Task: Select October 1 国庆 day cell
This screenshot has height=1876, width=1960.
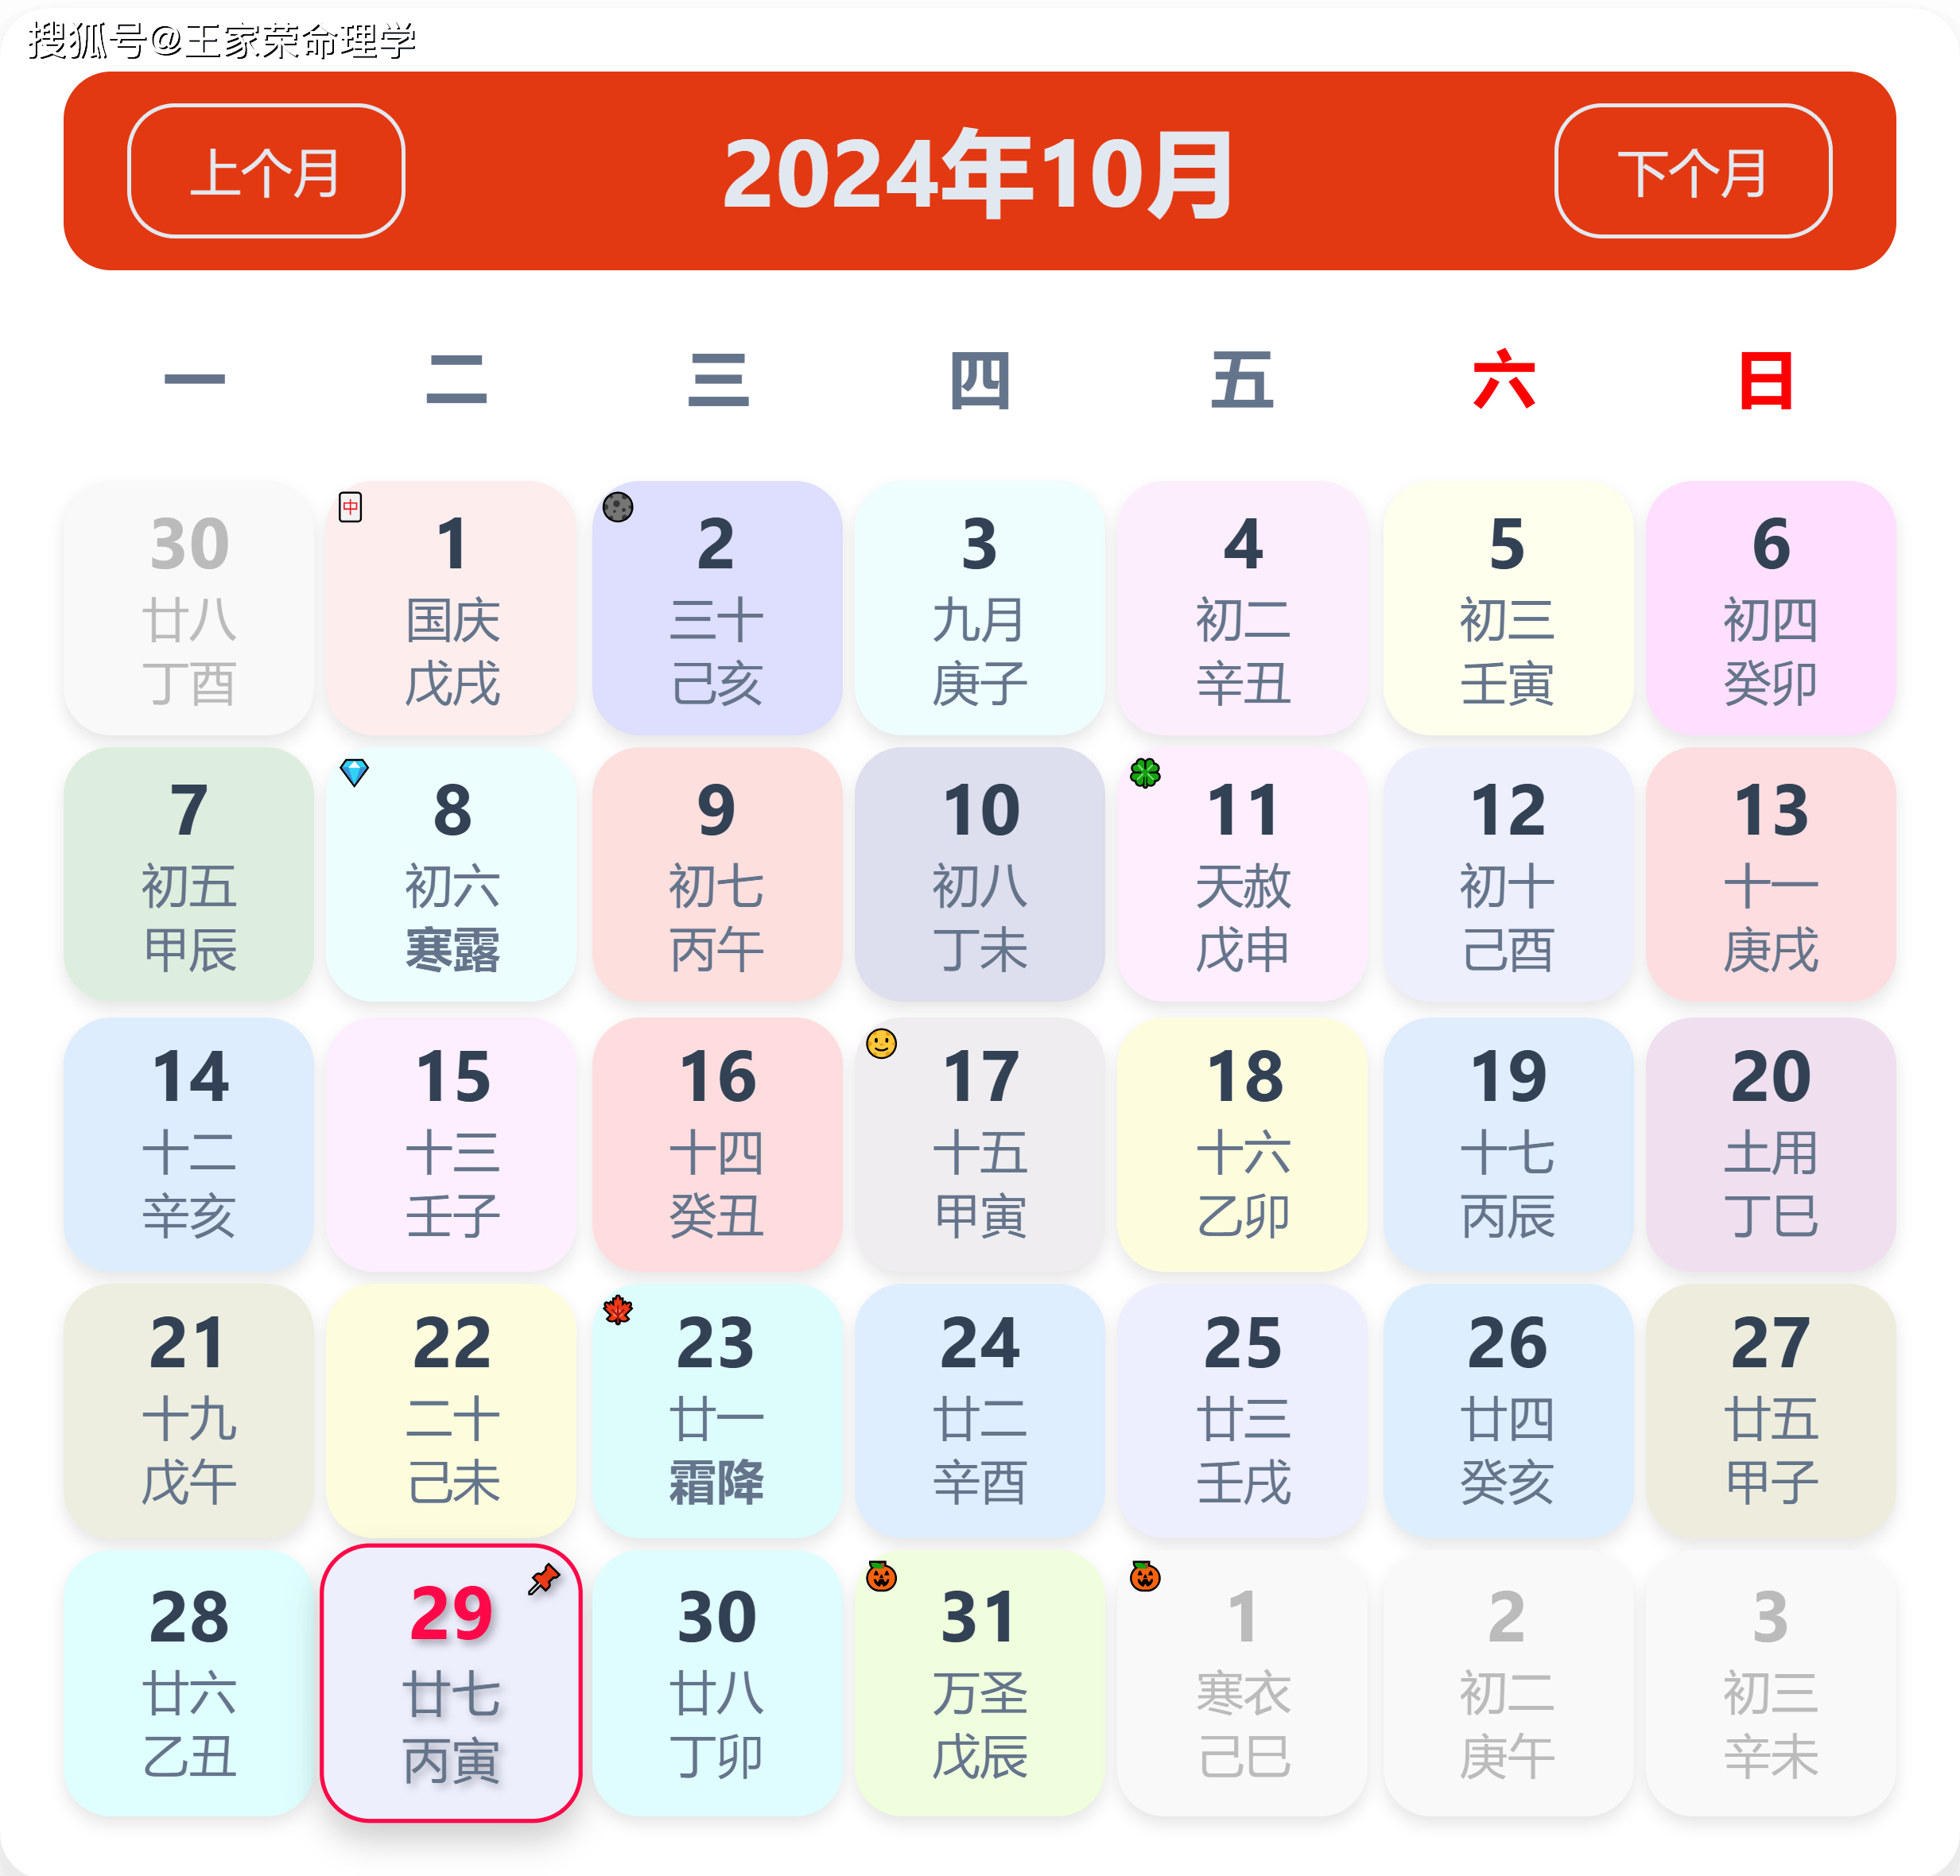Action: 451,609
